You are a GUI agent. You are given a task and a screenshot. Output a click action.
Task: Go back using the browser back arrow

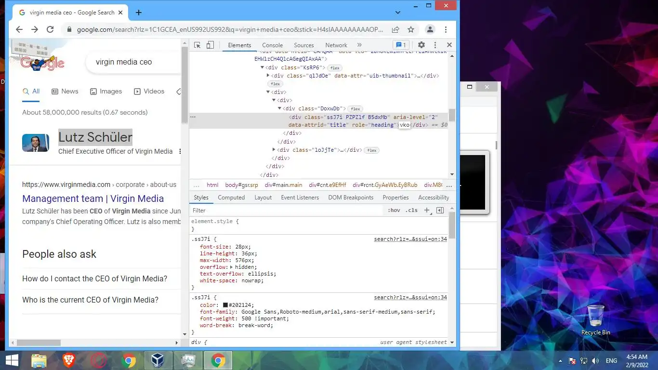19,29
